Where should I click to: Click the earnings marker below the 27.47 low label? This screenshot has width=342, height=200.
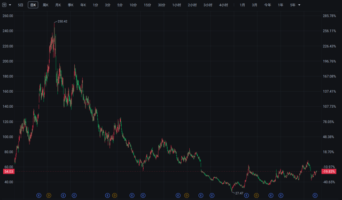coord(246,195)
